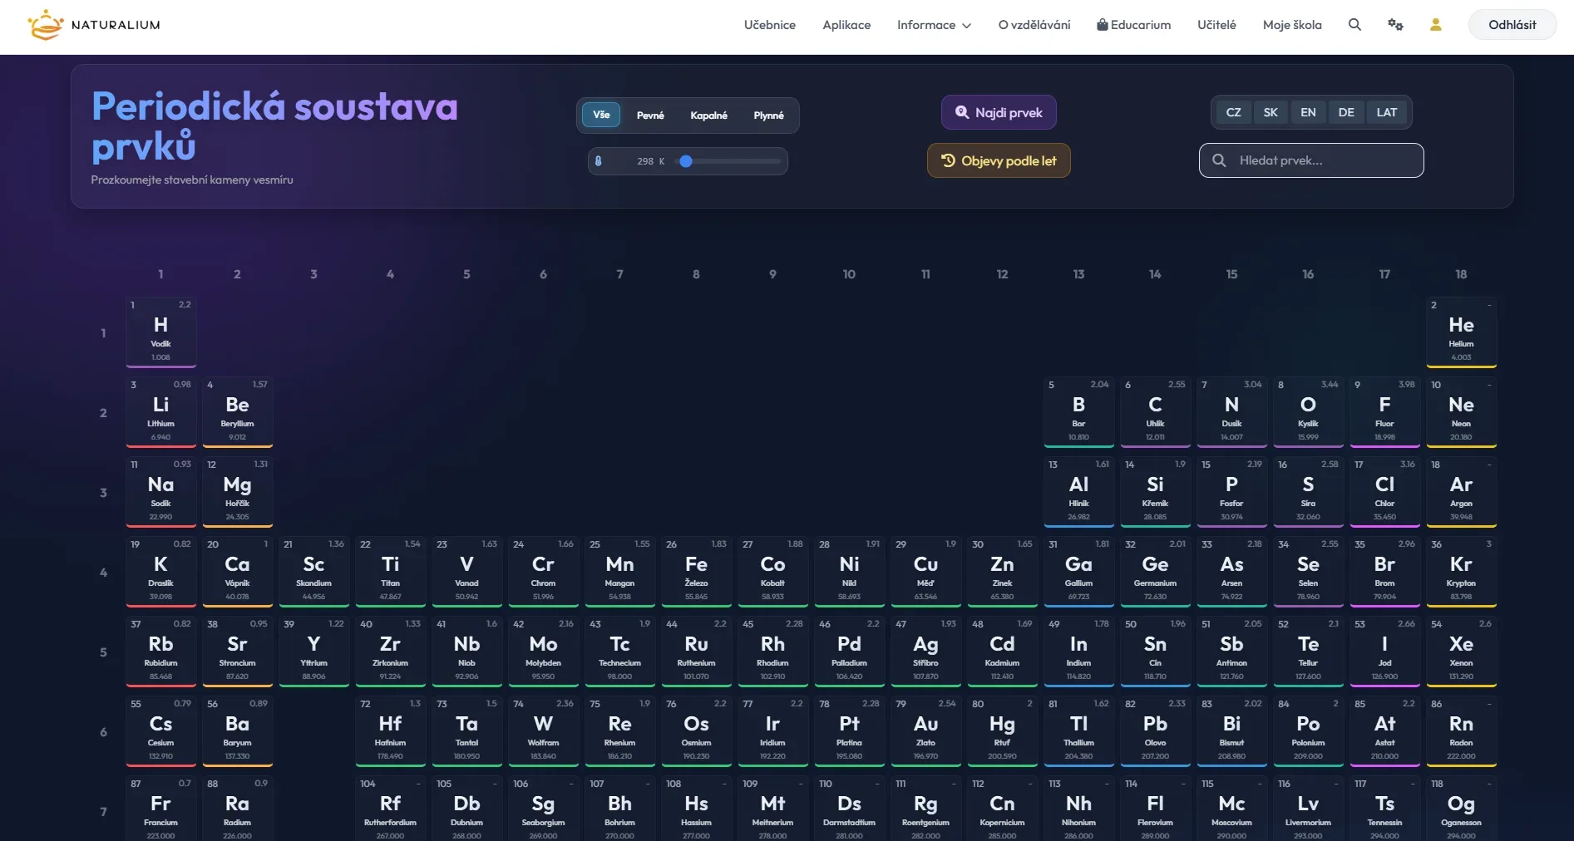
Task: Filter elements by Plynné state
Action: pos(768,116)
